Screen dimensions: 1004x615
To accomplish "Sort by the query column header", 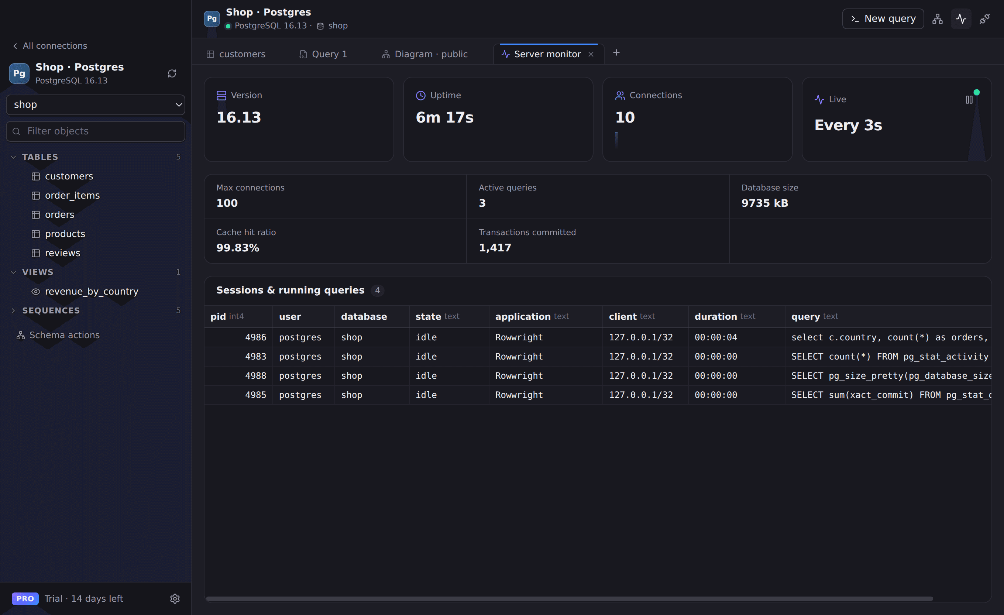I will point(888,316).
